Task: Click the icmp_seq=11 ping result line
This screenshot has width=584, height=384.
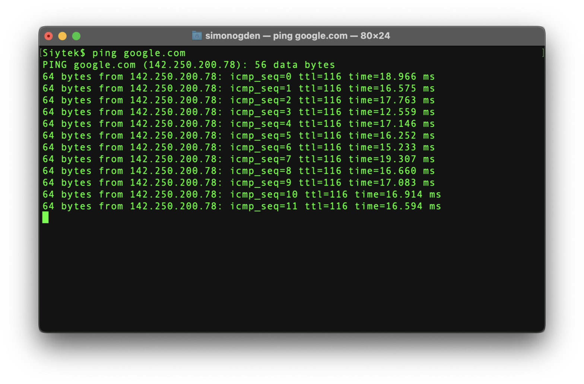Action: [x=241, y=207]
